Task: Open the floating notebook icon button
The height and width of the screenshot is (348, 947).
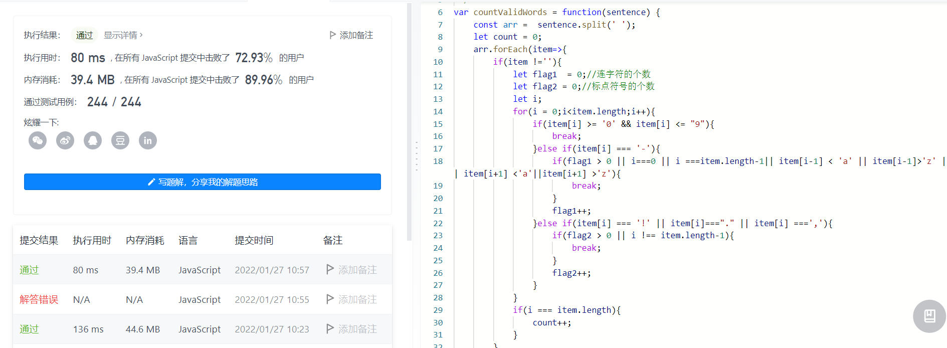Action: click(929, 316)
